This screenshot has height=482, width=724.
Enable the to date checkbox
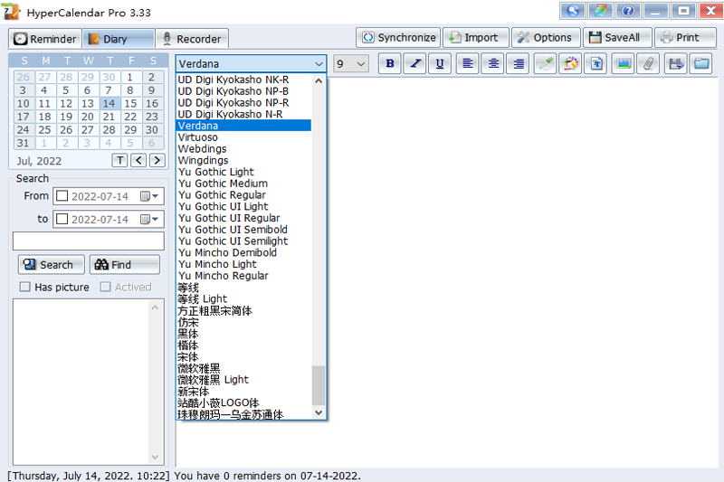pyautogui.click(x=62, y=219)
